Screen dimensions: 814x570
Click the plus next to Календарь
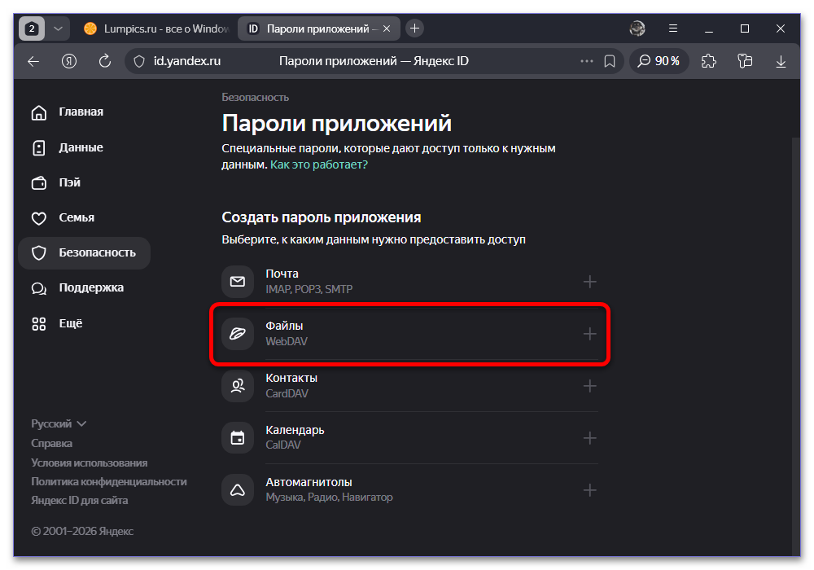589,437
